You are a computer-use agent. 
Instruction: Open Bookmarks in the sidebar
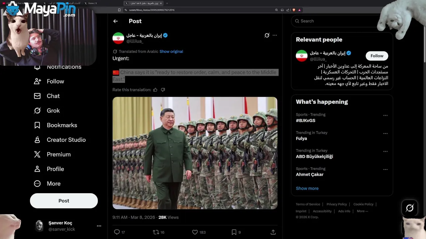(x=56, y=125)
